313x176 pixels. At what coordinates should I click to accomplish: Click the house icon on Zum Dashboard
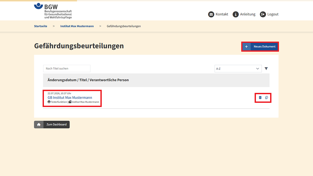[39, 124]
